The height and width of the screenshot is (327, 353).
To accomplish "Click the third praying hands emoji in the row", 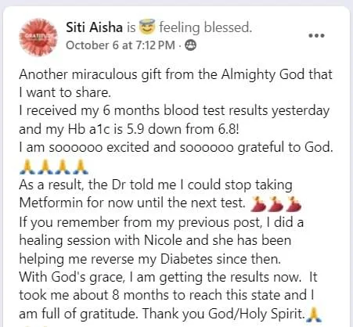I will click(63, 167).
